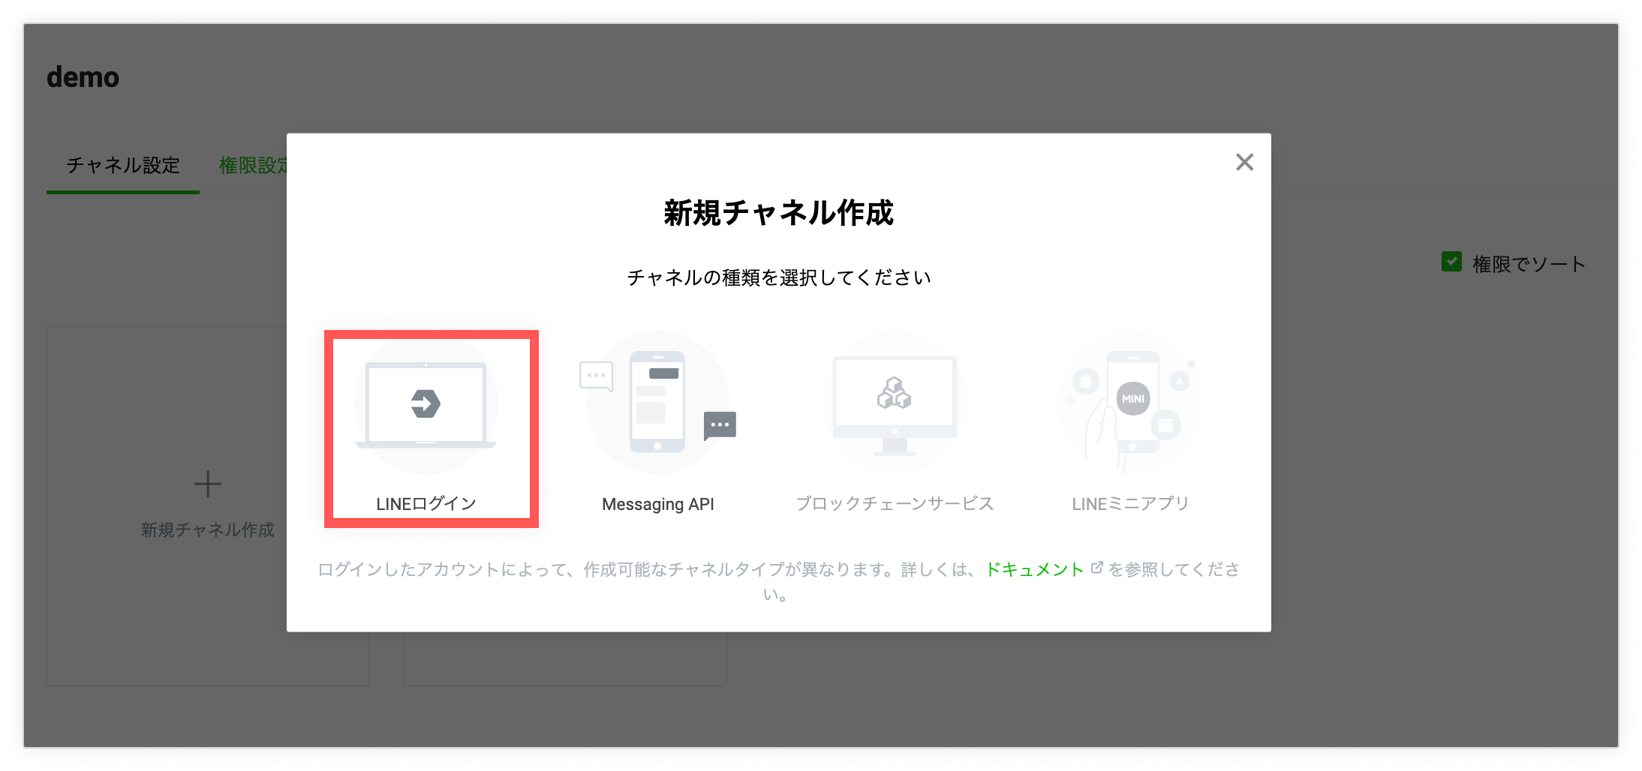
Task: Click the LINEミニアプリ label text
Action: [x=1130, y=504]
